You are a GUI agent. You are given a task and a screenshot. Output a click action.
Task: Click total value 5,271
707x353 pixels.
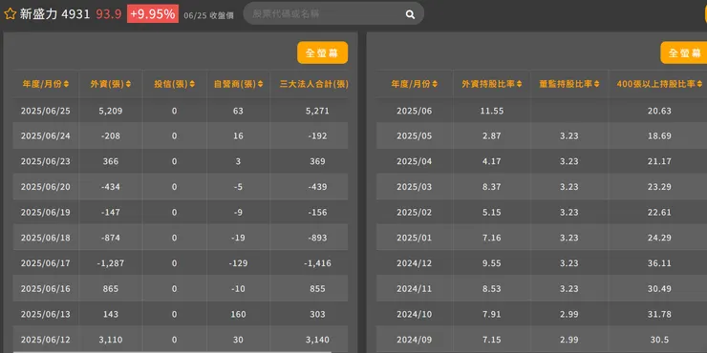[317, 111]
